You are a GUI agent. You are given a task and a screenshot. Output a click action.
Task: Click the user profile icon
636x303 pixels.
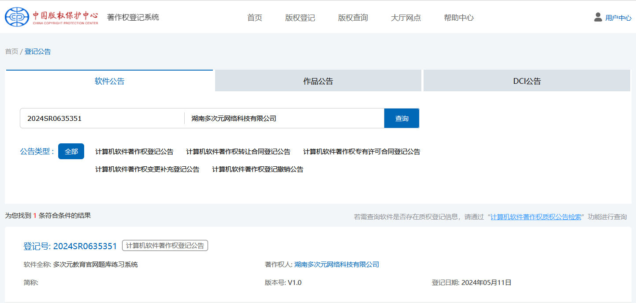point(598,17)
